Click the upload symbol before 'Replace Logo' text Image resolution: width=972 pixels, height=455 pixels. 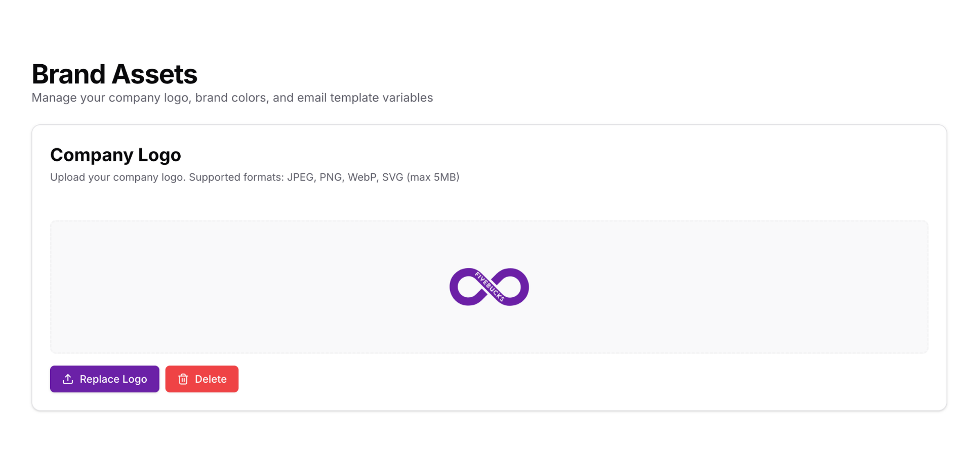click(x=67, y=379)
